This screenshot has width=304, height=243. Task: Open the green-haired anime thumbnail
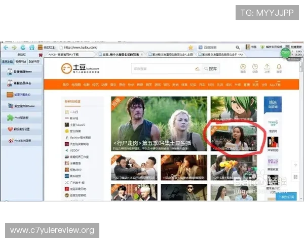[x=234, y=109]
